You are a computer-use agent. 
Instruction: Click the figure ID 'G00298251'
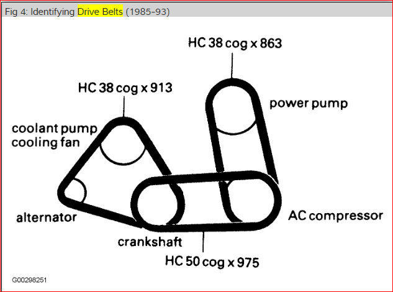pyautogui.click(x=29, y=280)
